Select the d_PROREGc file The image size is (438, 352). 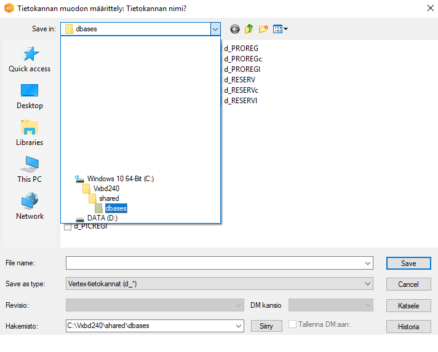243,59
